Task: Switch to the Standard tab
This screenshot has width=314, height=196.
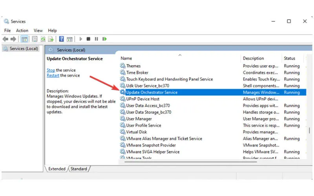Action: 79,169
